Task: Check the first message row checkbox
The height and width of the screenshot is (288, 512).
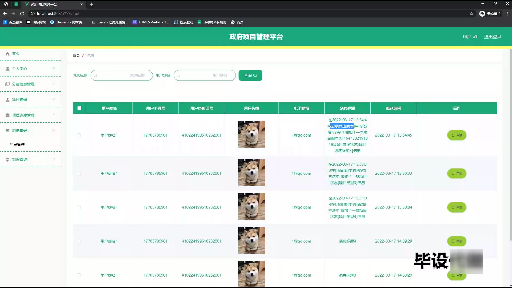Action: (x=79, y=135)
